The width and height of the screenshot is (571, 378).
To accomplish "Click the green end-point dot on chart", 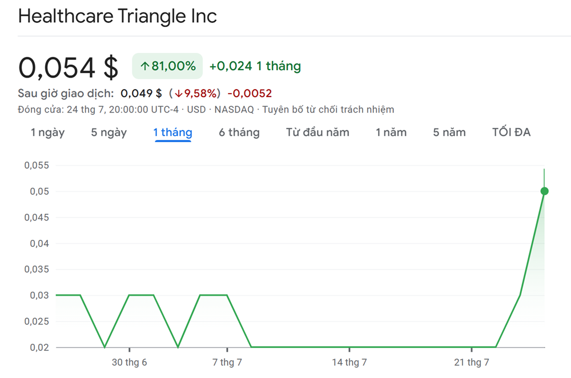I will (544, 191).
